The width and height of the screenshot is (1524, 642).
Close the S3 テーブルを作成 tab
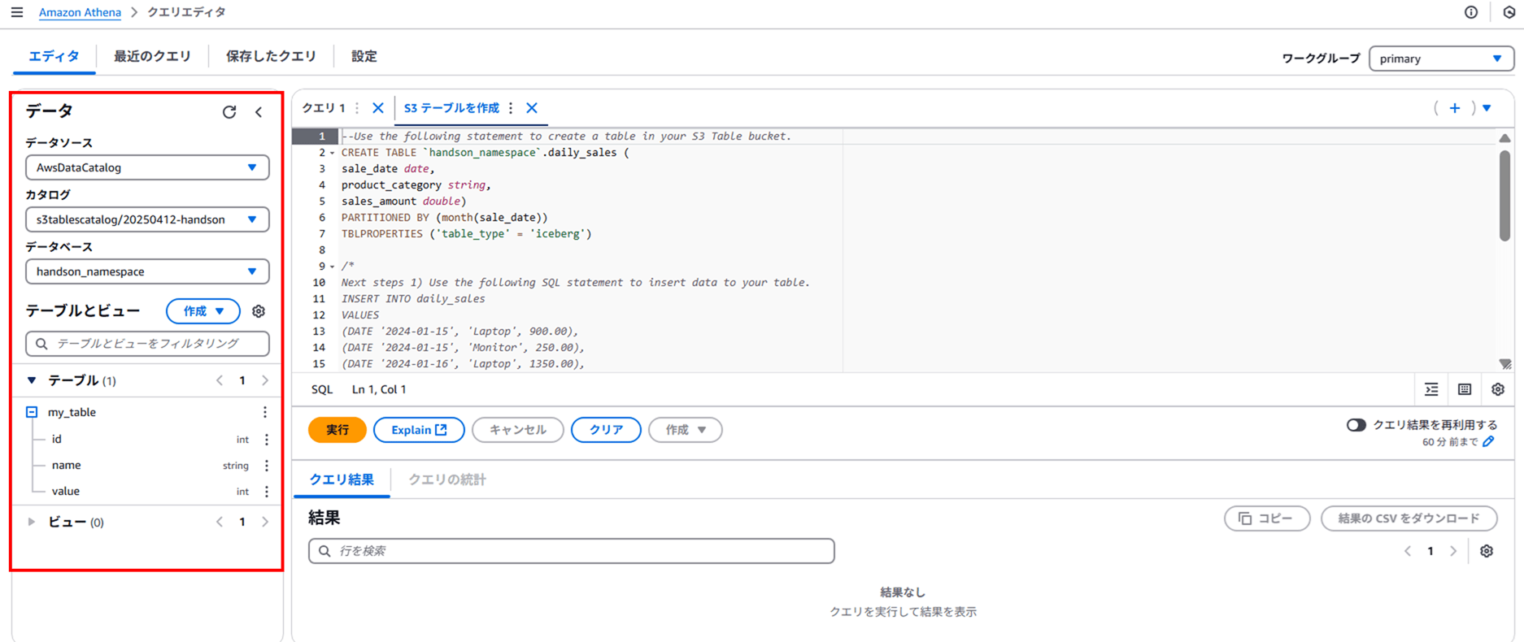pyautogui.click(x=532, y=108)
